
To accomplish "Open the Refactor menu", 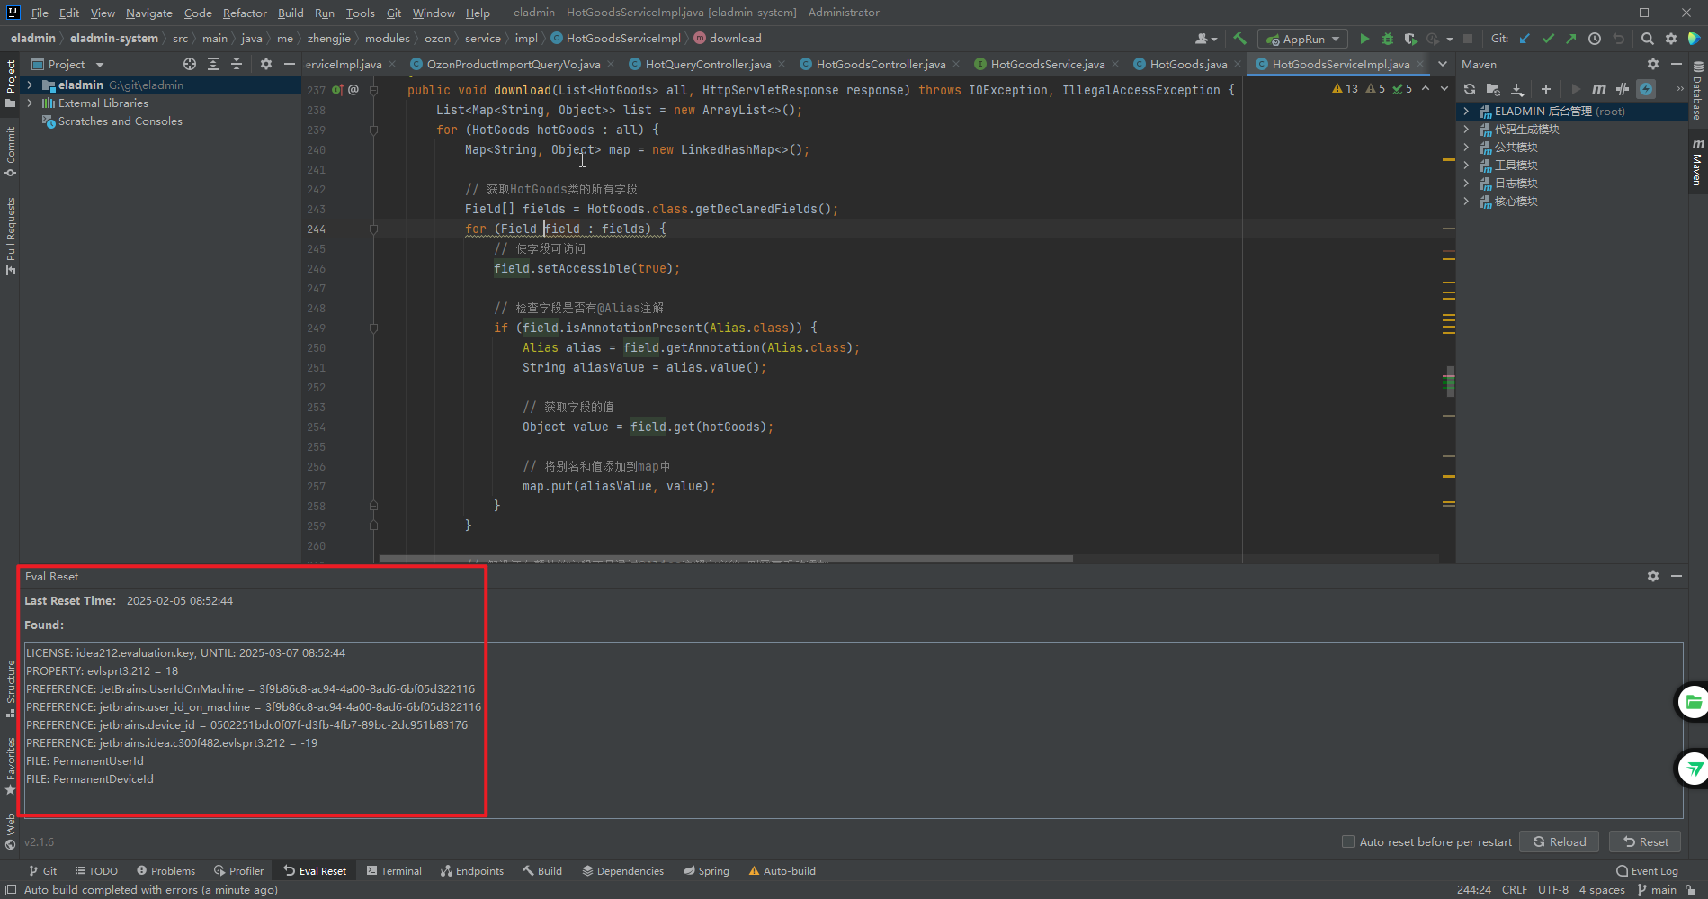I will pos(245,13).
